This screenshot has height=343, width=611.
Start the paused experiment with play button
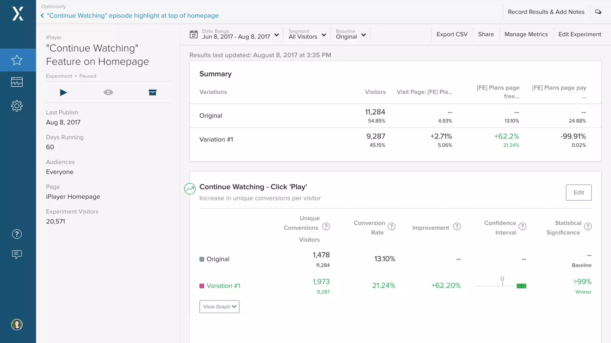coord(63,93)
